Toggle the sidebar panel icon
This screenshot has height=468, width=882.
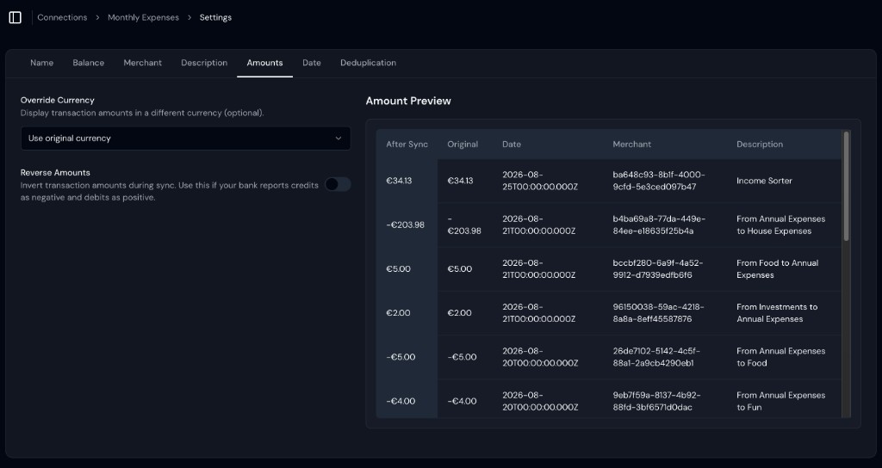[16, 17]
